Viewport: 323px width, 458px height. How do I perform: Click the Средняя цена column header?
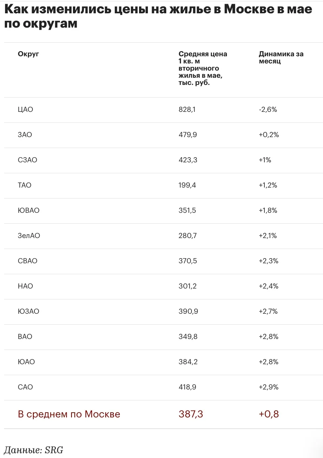pyautogui.click(x=203, y=68)
